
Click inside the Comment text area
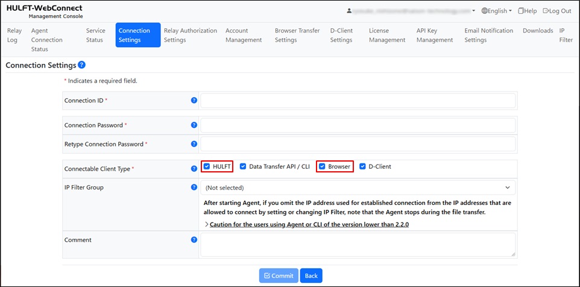pos(358,244)
